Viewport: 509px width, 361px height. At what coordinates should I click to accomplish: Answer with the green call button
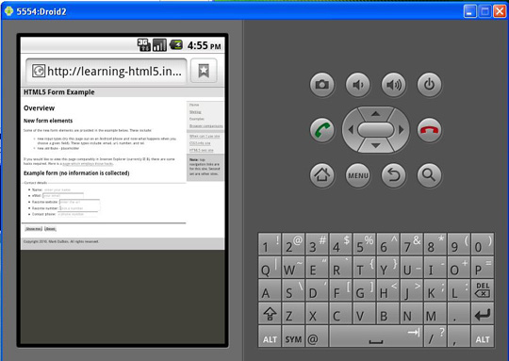tap(322, 130)
